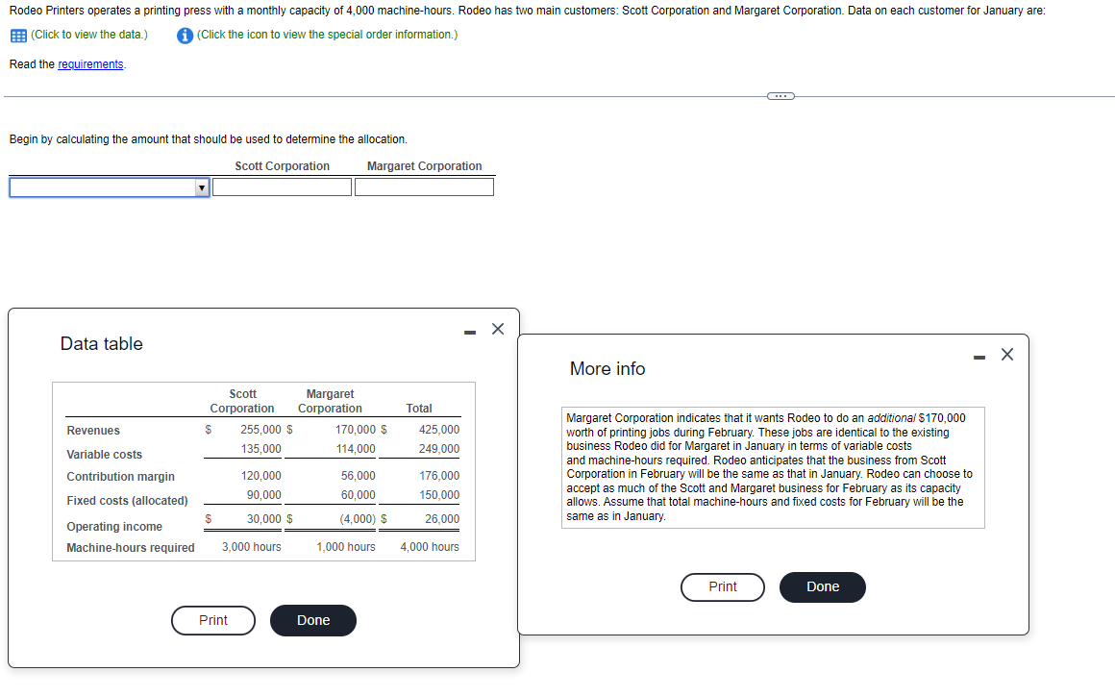Minimize the Data table dialog
Screen dimensions: 1115x697
470,332
